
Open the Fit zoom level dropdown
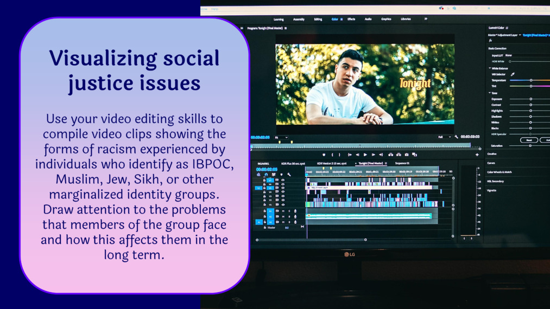pyautogui.click(x=281, y=137)
